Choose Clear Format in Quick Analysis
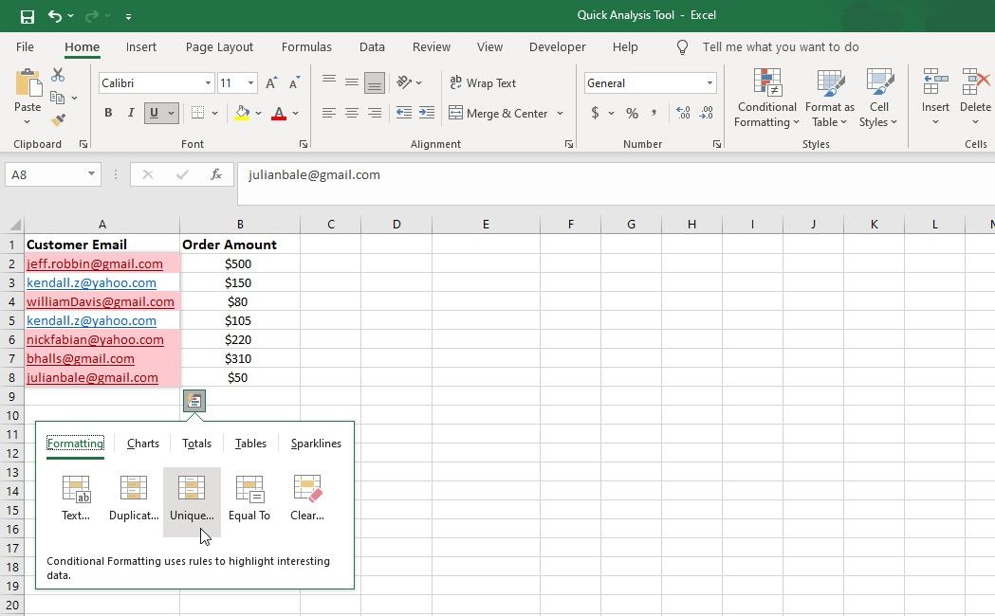Screen dimensions: 995x616 pos(307,498)
